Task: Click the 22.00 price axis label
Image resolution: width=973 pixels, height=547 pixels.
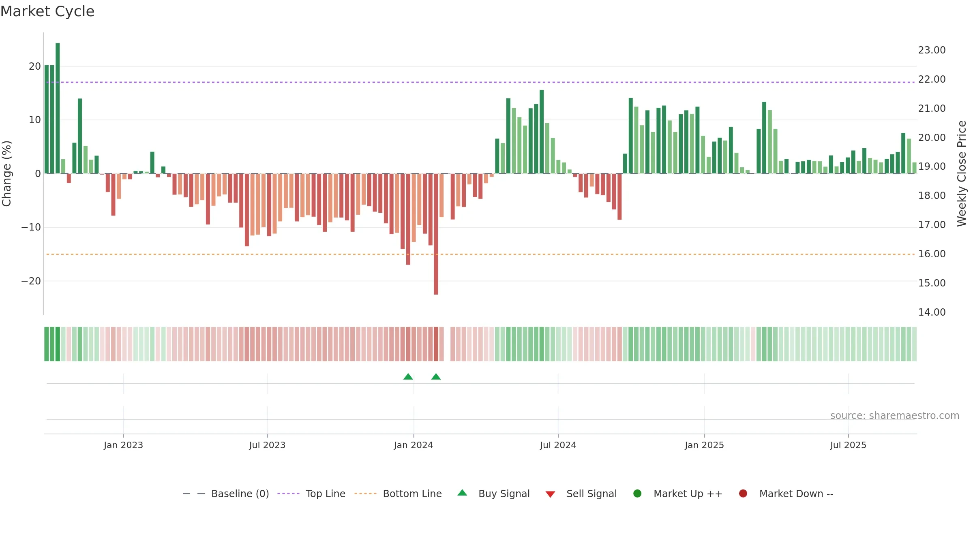Action: (x=932, y=79)
